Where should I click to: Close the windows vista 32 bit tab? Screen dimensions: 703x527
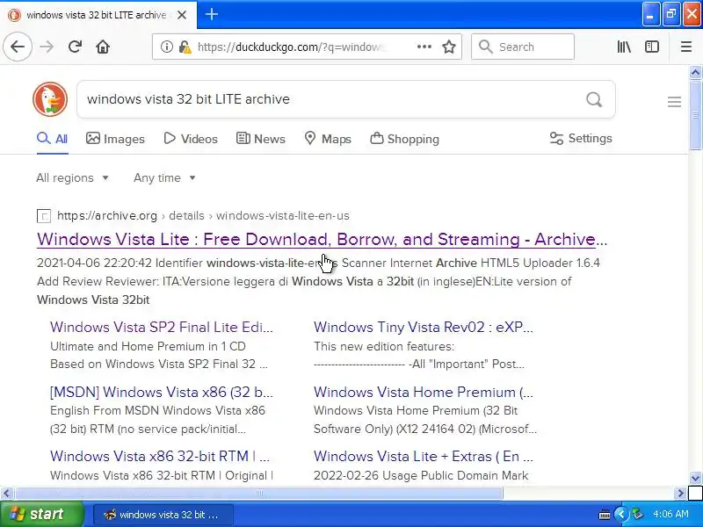click(182, 15)
